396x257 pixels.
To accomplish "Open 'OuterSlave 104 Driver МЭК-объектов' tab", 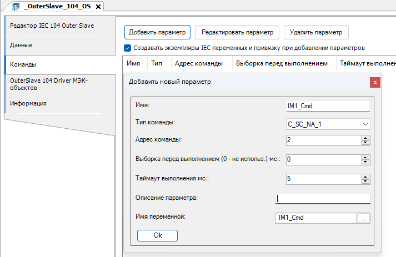I will (49, 84).
